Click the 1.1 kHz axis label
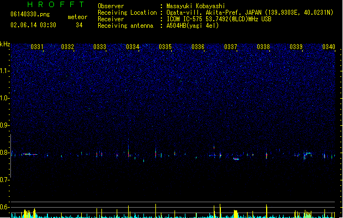Image resolution: width=343 pixels, height=218 pixels. pyautogui.click(x=4, y=71)
